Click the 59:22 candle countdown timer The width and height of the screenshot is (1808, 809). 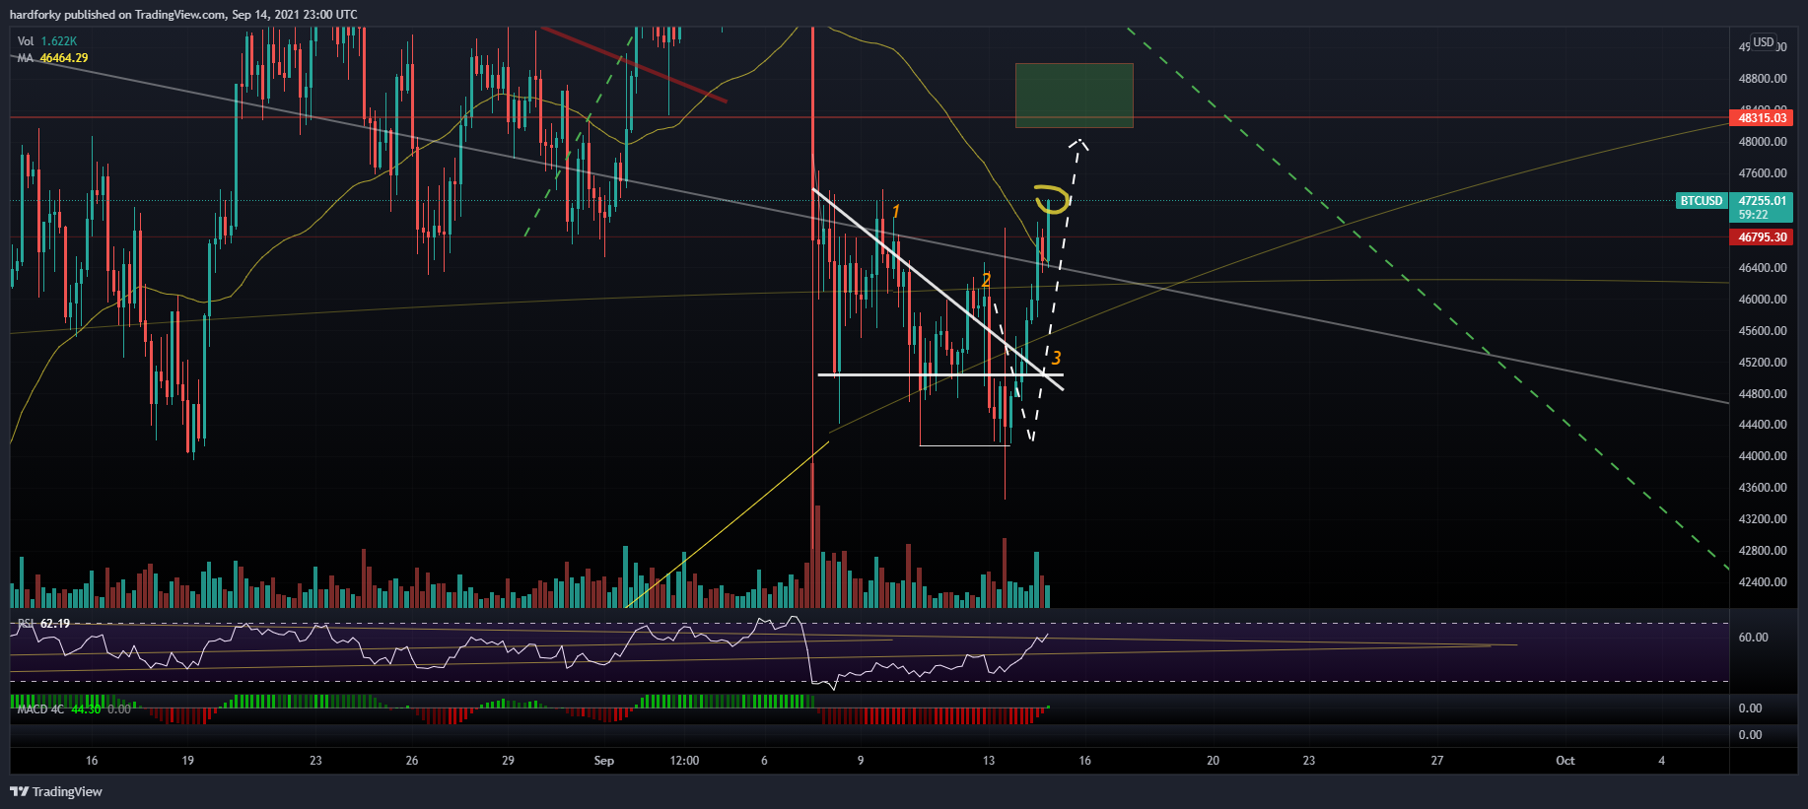1753,215
